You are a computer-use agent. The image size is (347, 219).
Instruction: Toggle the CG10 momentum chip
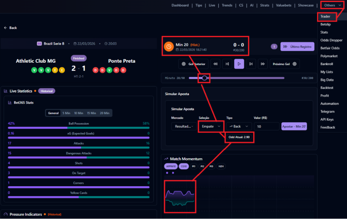(x=184, y=166)
